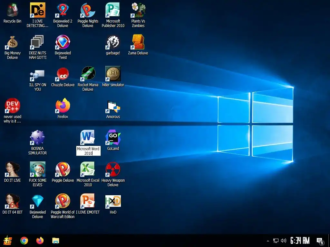Launch Chrome from the taskbar

pos(24,241)
